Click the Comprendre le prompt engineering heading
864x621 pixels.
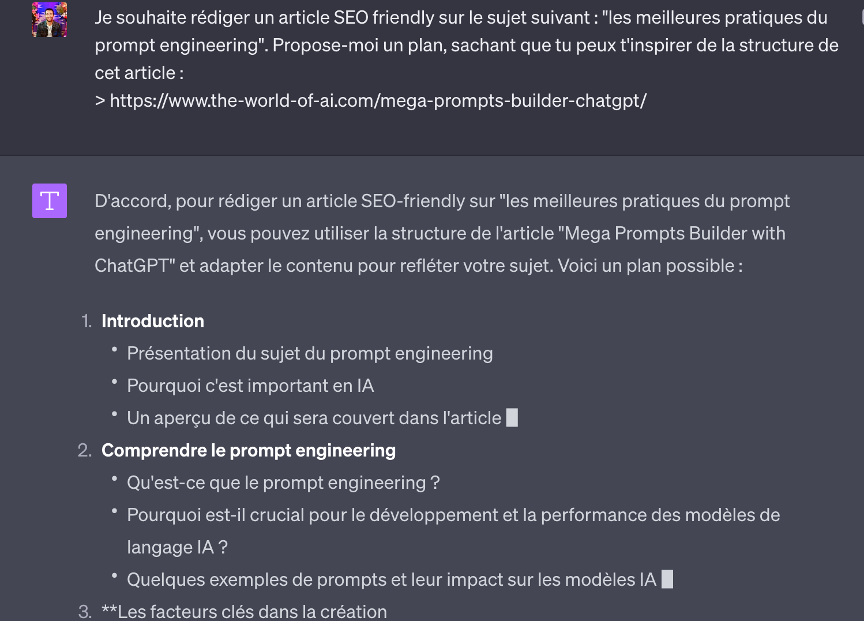pos(249,451)
